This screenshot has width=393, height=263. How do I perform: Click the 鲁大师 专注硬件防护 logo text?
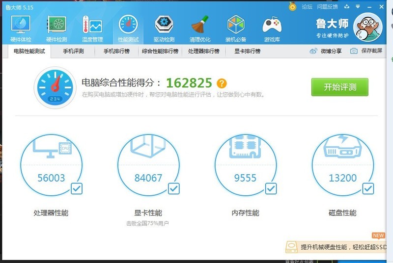332,28
